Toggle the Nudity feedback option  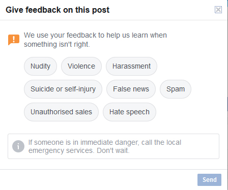click(40, 66)
